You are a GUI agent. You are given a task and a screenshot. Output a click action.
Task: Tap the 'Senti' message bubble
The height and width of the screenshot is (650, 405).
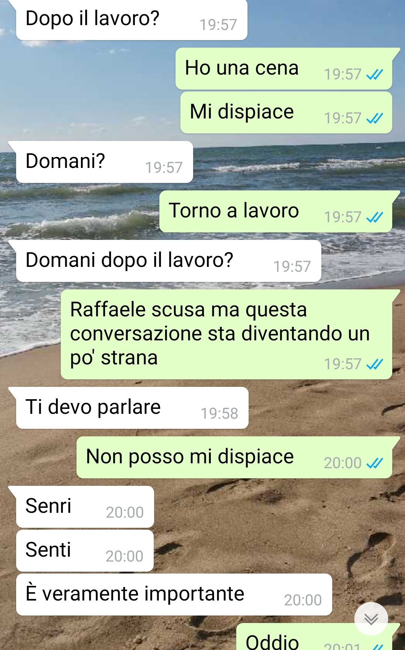coord(85,551)
